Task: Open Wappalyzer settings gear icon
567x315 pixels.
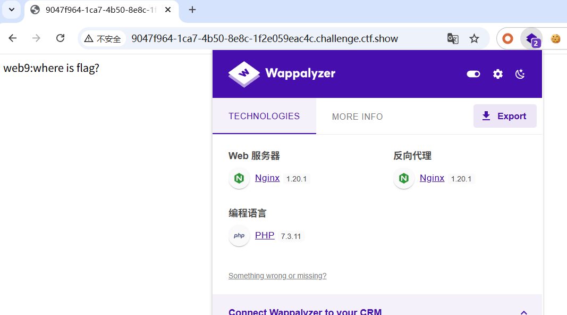Action: pos(497,74)
